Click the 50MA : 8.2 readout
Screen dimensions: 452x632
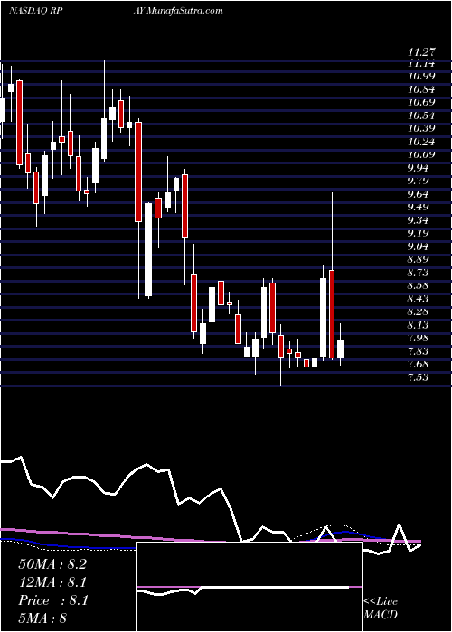click(x=52, y=564)
